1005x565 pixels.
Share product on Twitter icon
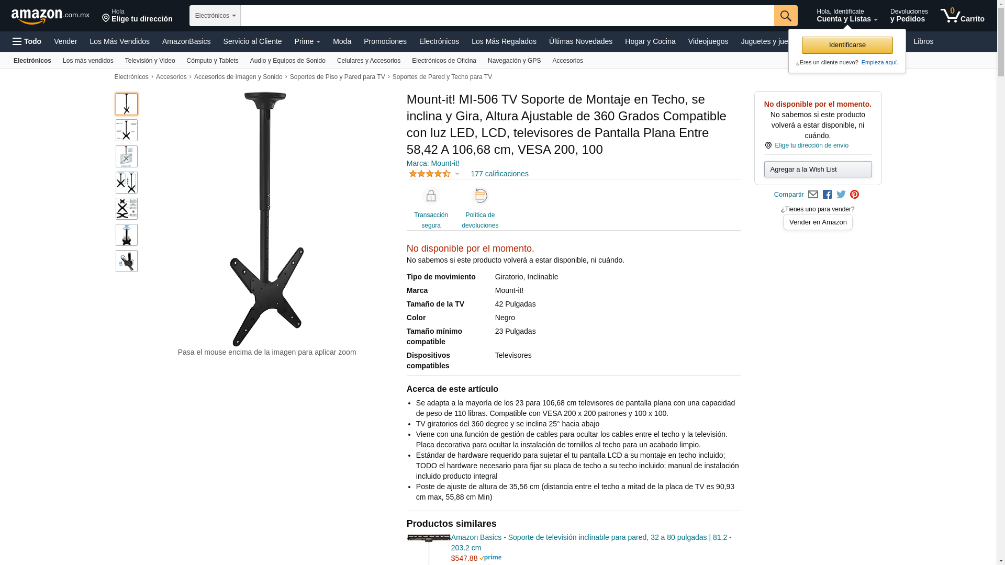[841, 195]
